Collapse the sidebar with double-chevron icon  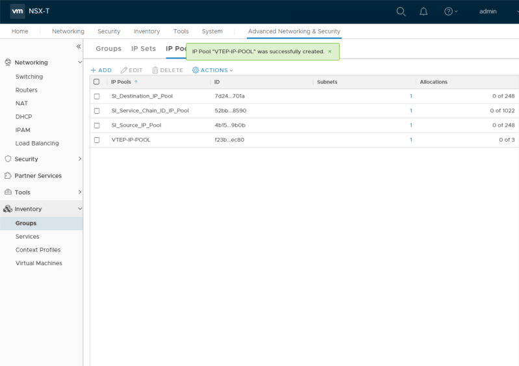(x=79, y=46)
